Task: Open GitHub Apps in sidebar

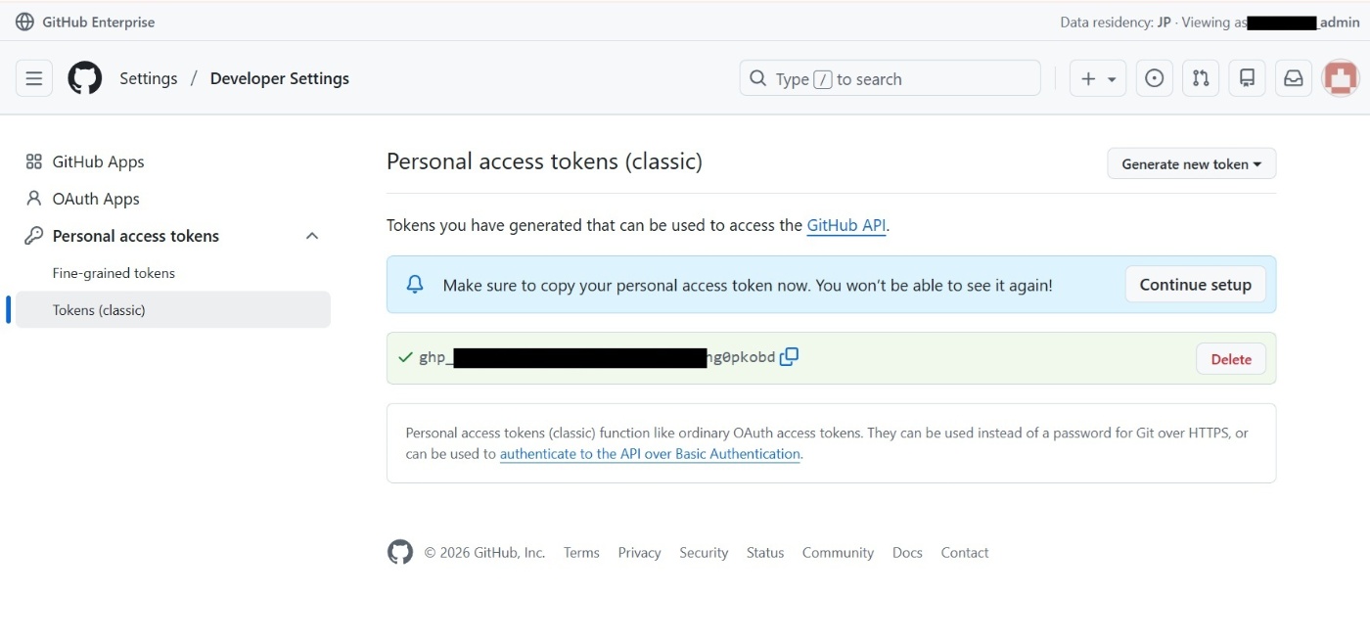Action: point(98,161)
